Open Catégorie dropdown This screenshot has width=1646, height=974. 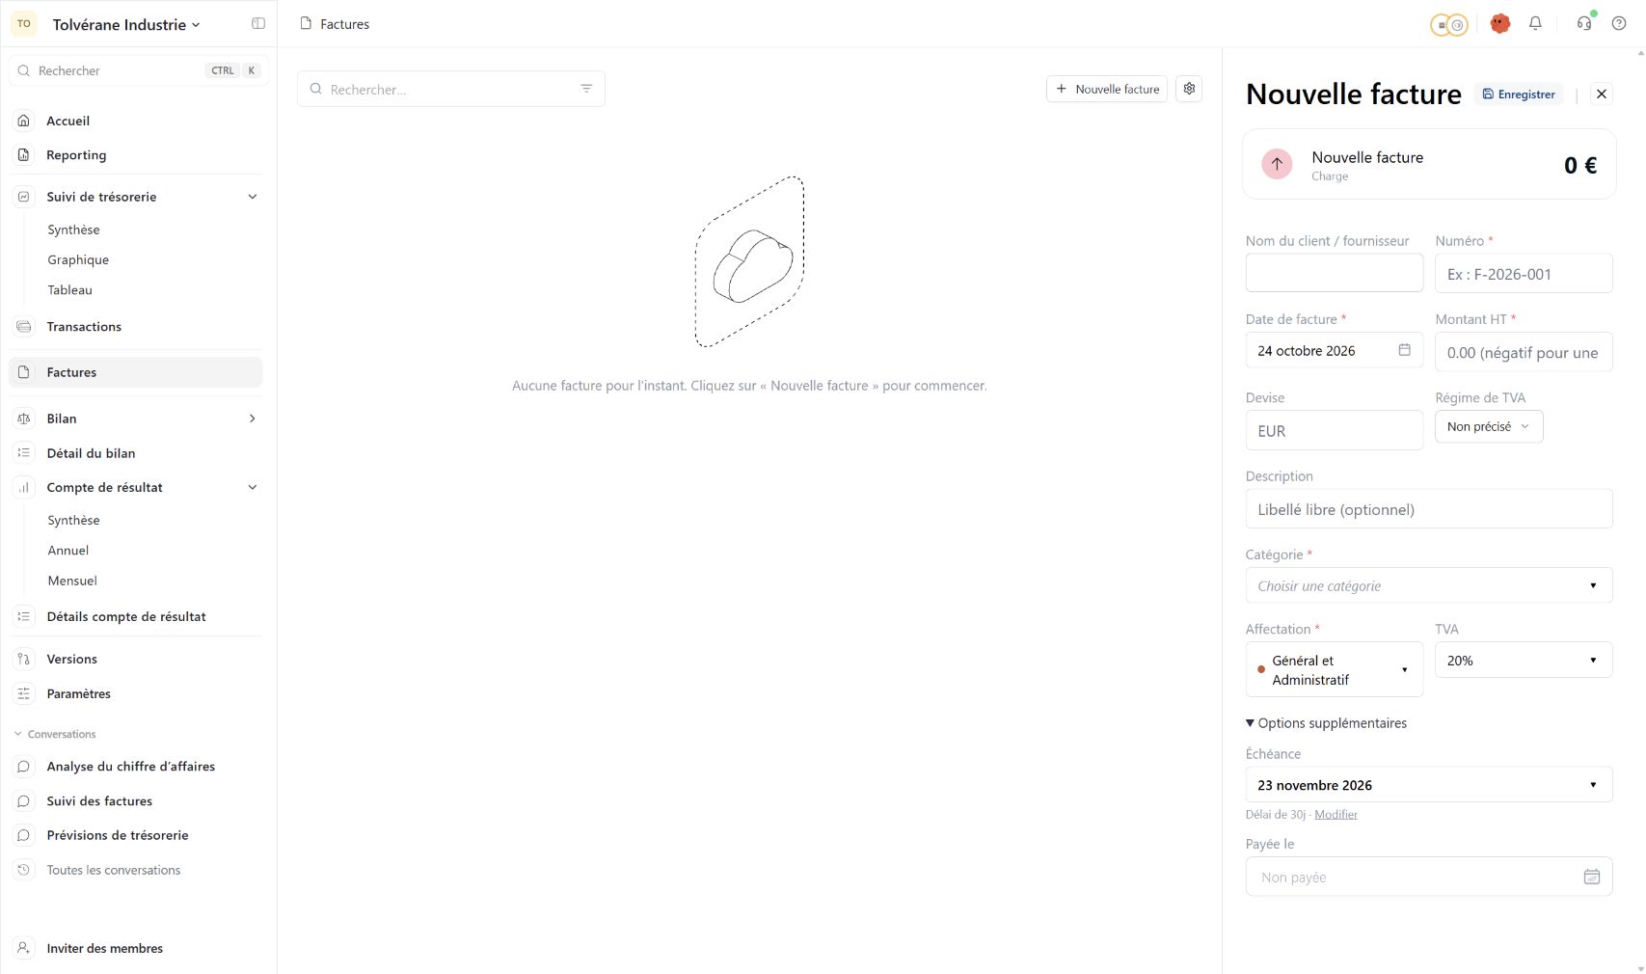(x=1429, y=585)
